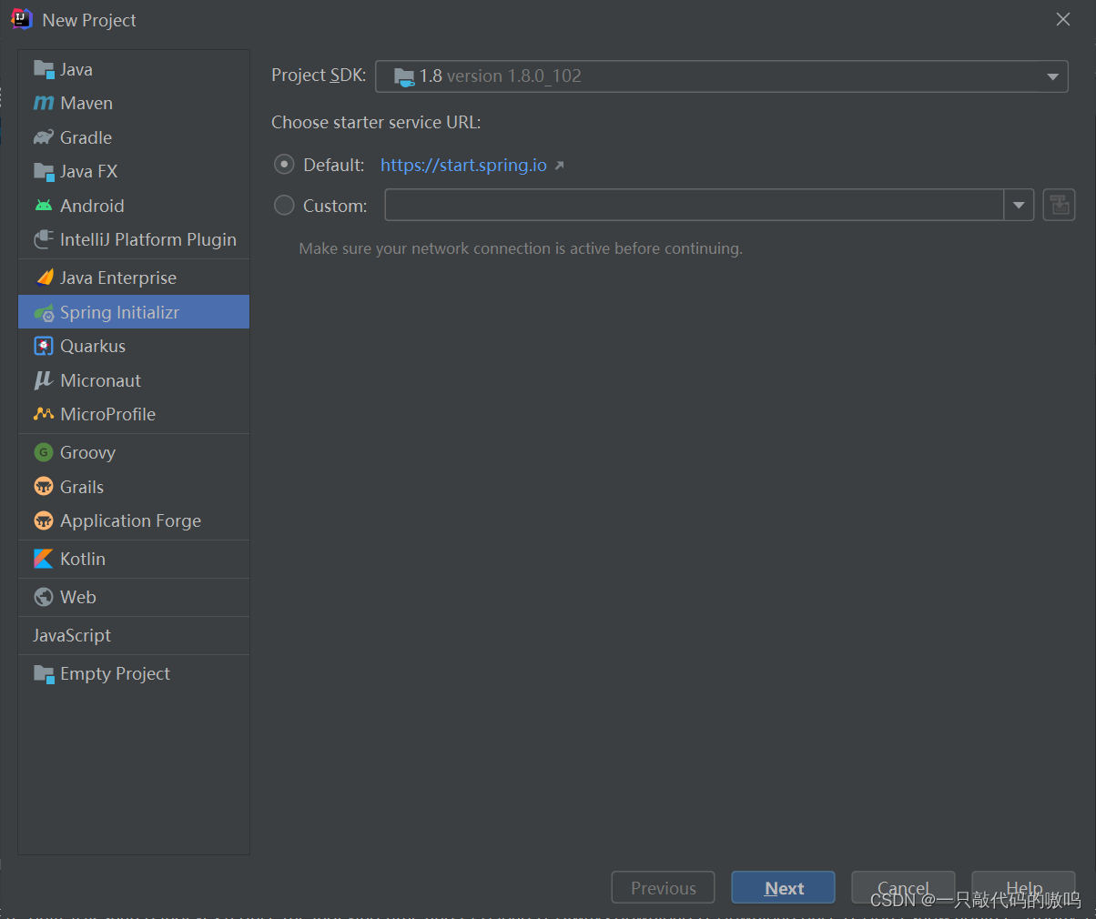Click the 'Grails' list text

[82, 487]
